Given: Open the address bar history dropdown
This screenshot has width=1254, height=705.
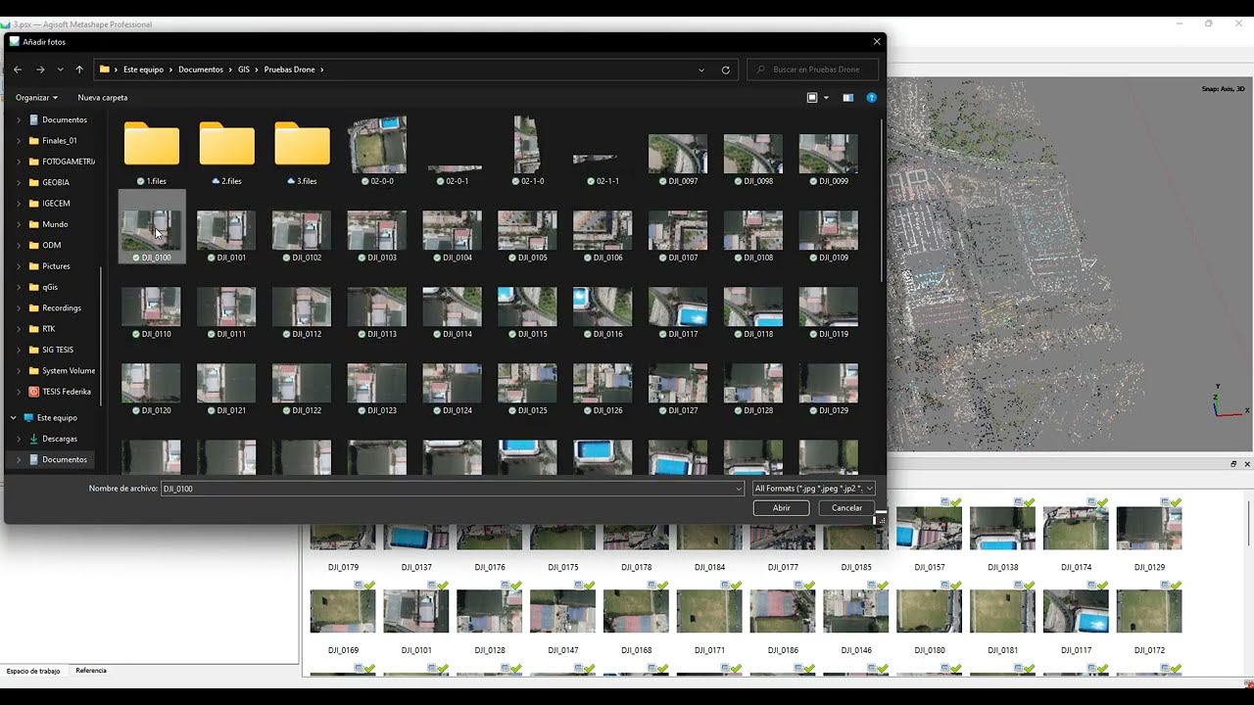Looking at the screenshot, I should pyautogui.click(x=701, y=70).
